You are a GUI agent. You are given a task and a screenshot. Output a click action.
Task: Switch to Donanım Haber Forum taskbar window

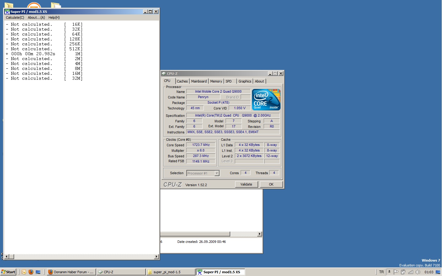[71, 272]
